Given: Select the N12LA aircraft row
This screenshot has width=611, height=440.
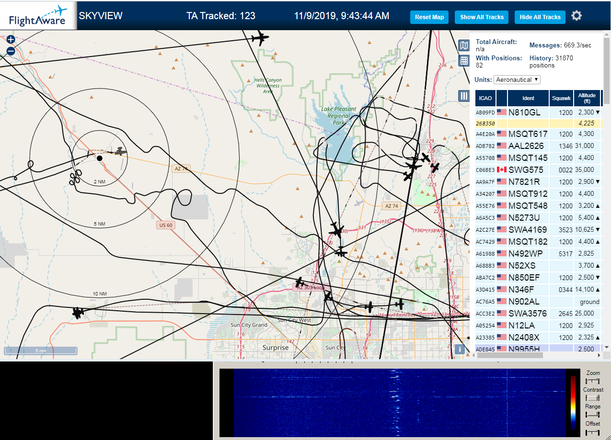Looking at the screenshot, I should point(538,326).
